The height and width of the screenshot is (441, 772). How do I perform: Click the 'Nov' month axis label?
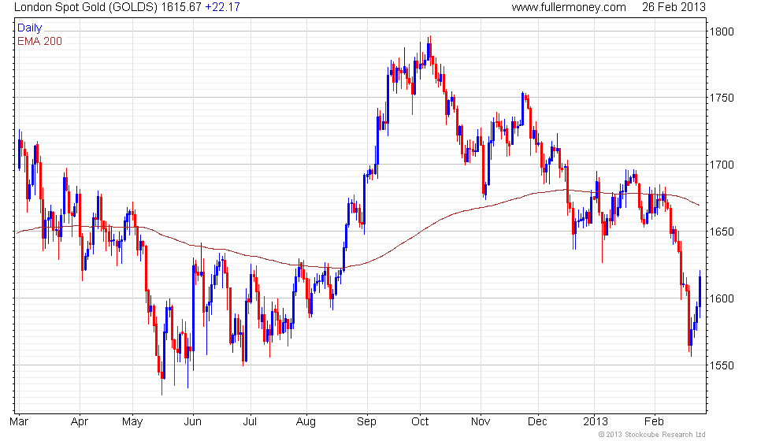(x=481, y=422)
